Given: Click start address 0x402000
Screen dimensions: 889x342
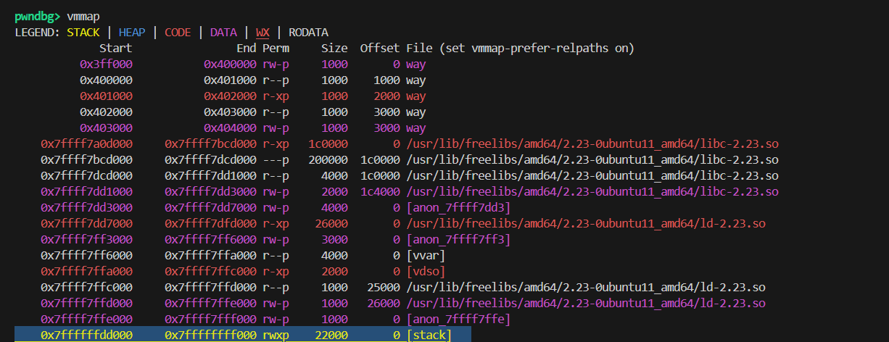Looking at the screenshot, I should click(106, 112).
